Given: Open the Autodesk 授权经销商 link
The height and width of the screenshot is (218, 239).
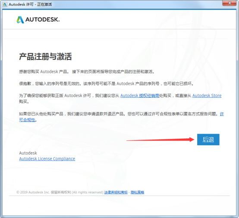Looking at the screenshot, I should [x=140, y=96].
